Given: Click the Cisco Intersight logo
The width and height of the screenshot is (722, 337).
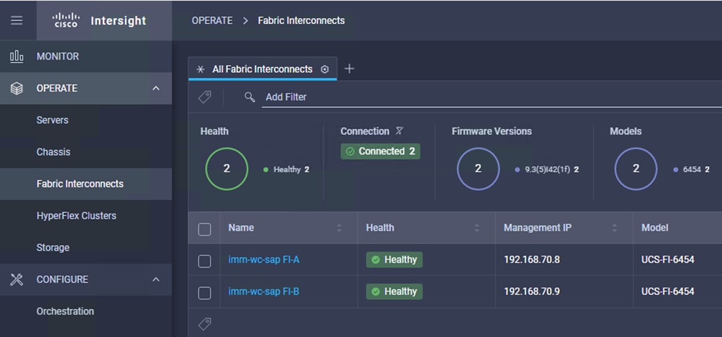Looking at the screenshot, I should (100, 21).
